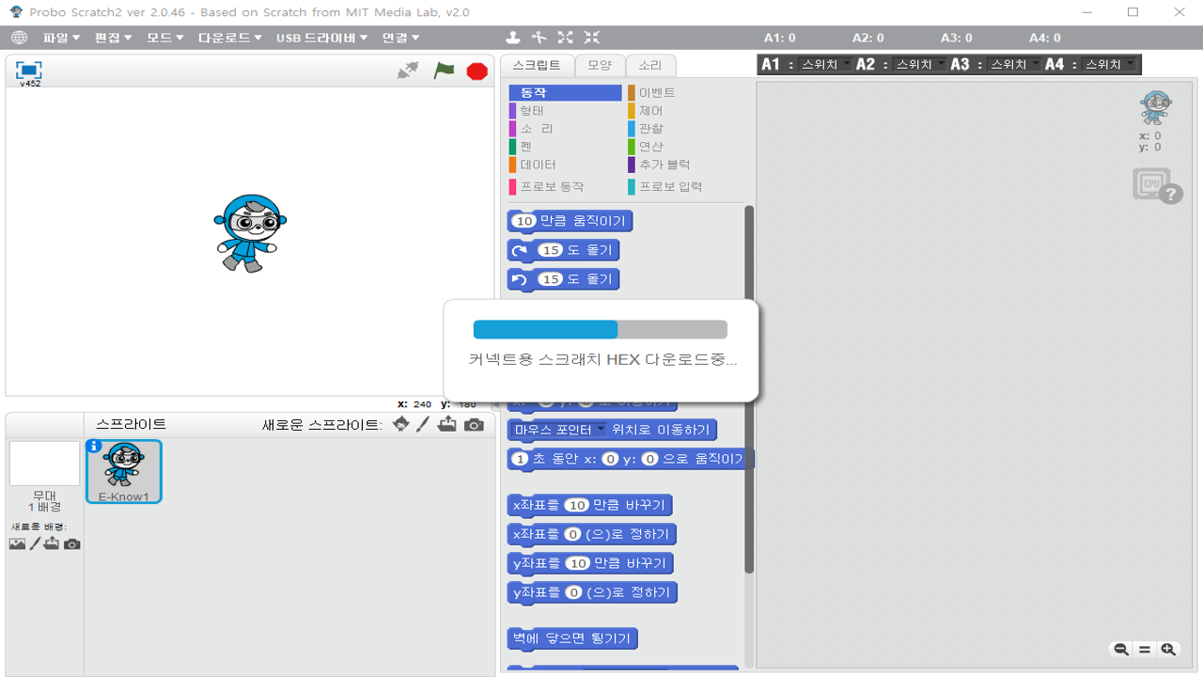Click the y좌표를 0 (으)로 정하기 block
Screen dimensions: 1203x677
pos(592,592)
